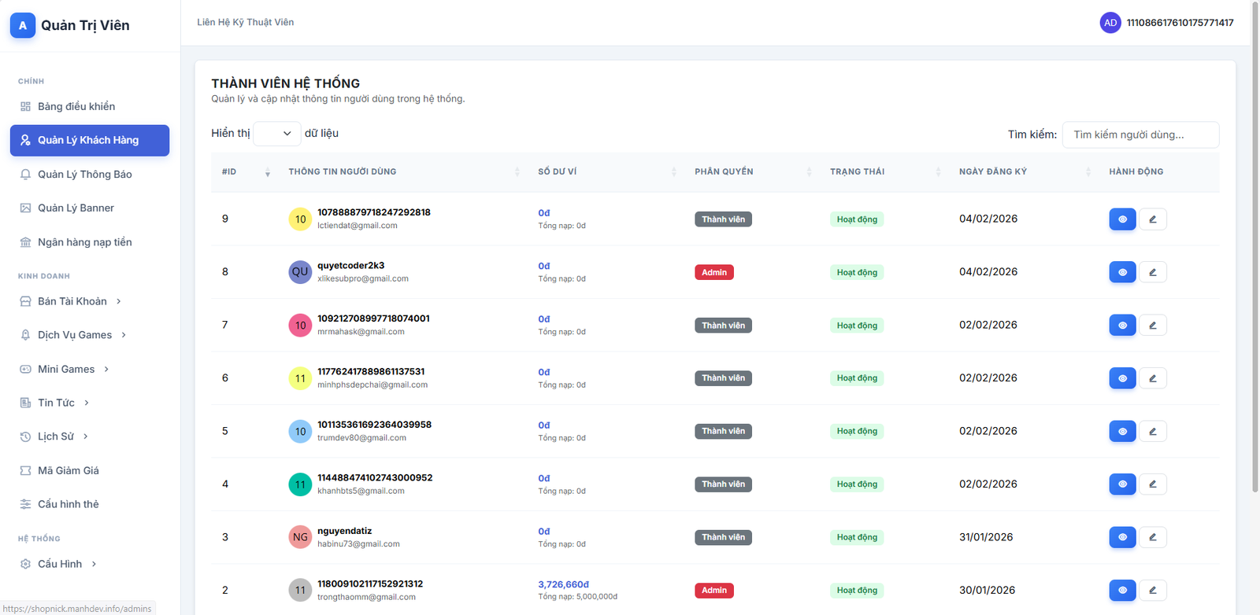Expand the Bán Tài Khoản submenu

pos(72,301)
